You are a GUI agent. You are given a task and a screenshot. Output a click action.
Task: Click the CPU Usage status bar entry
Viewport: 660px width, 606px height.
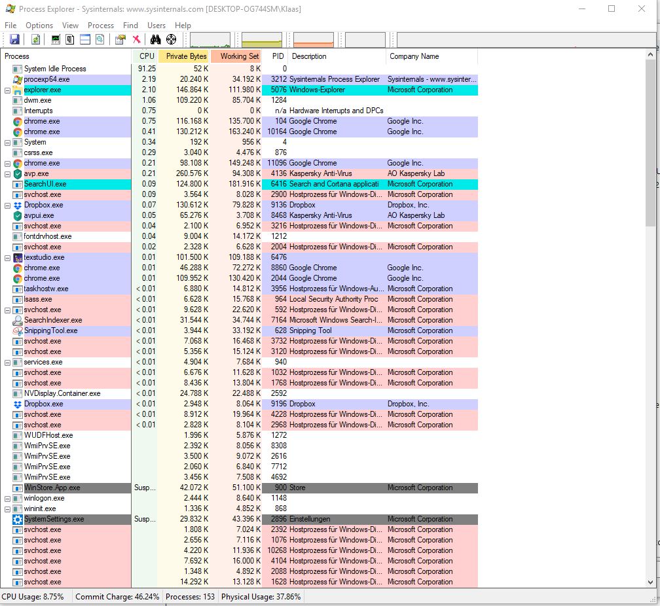[x=33, y=597]
